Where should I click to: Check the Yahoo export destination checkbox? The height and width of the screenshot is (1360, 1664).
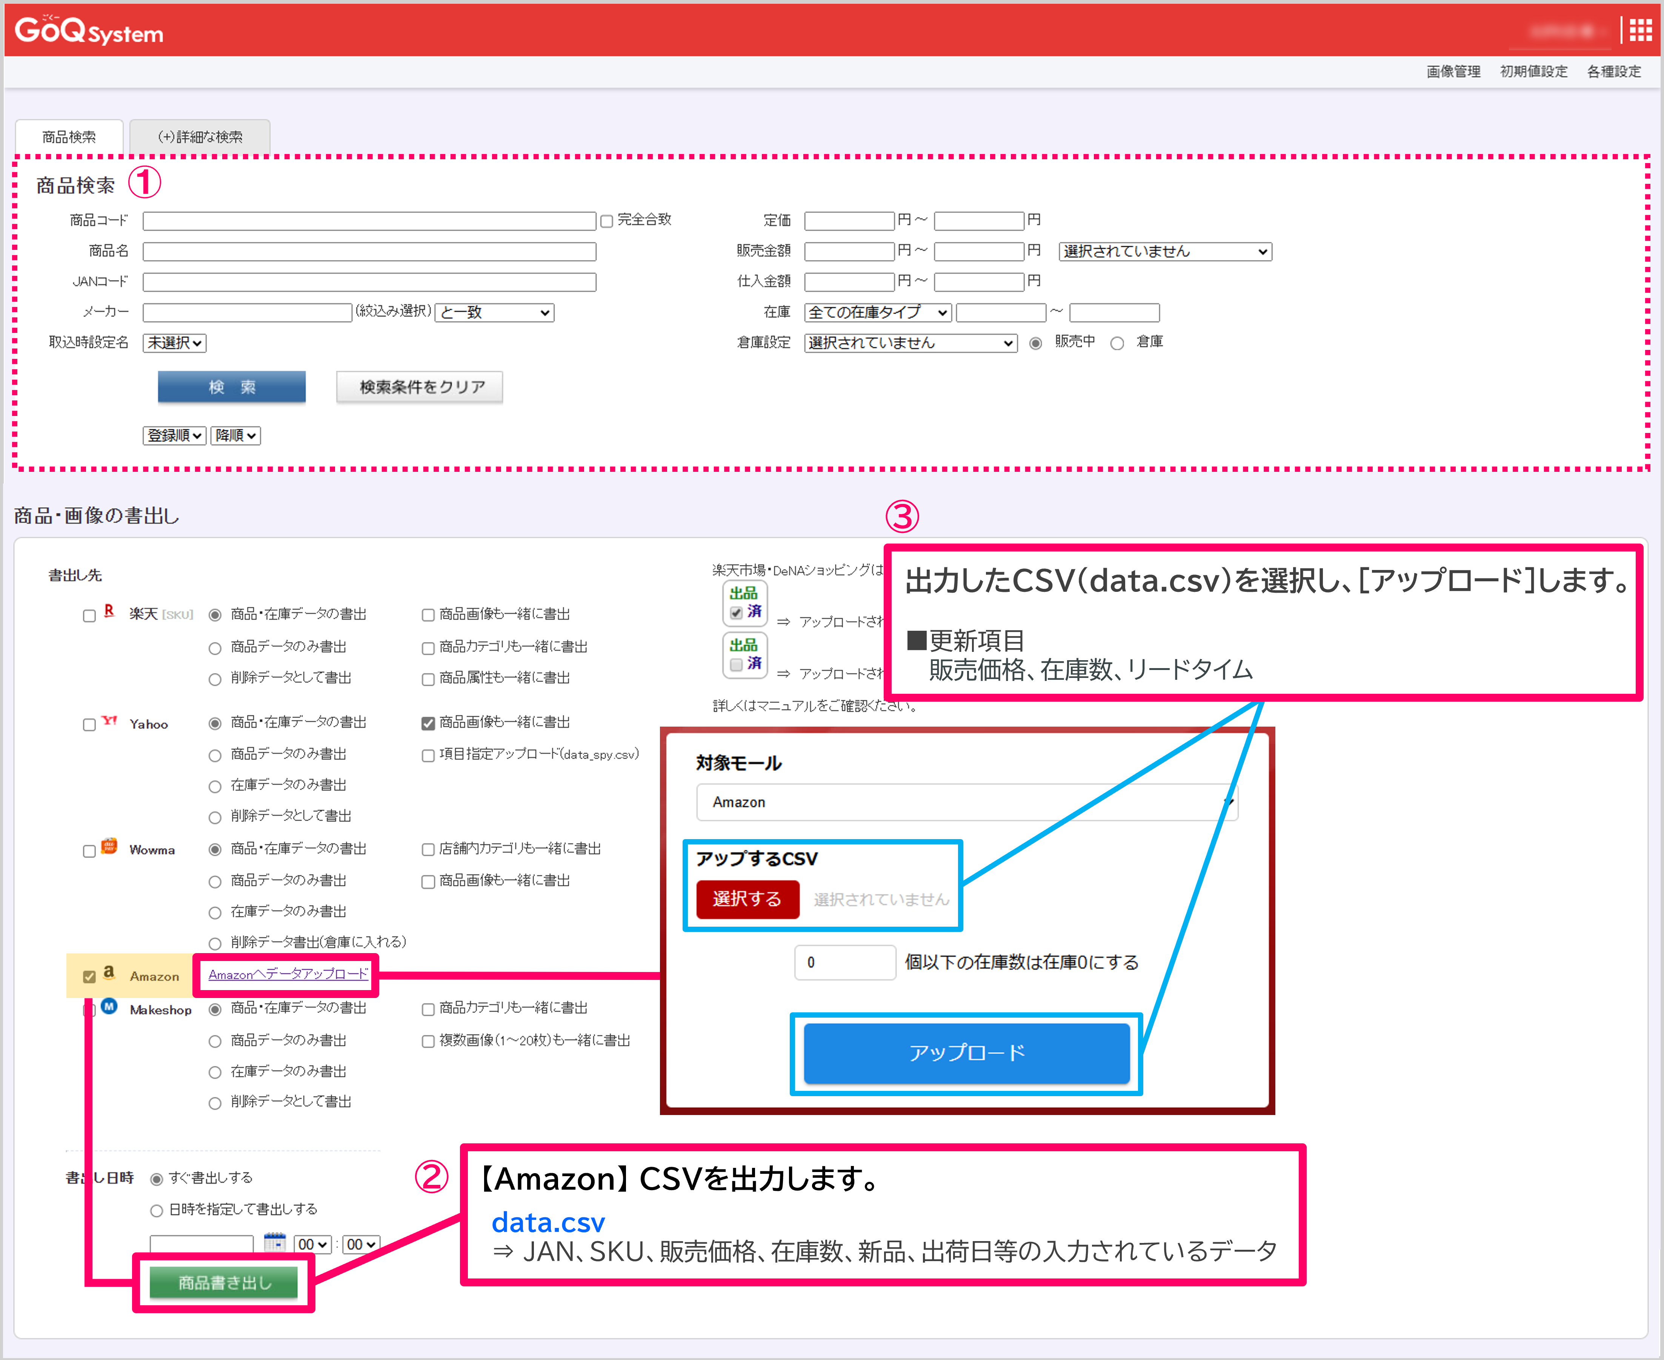[89, 725]
